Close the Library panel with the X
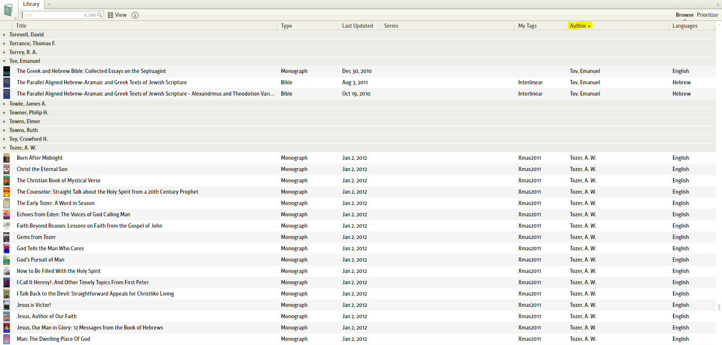Screen dimensions: 722x345 [x=717, y=4]
